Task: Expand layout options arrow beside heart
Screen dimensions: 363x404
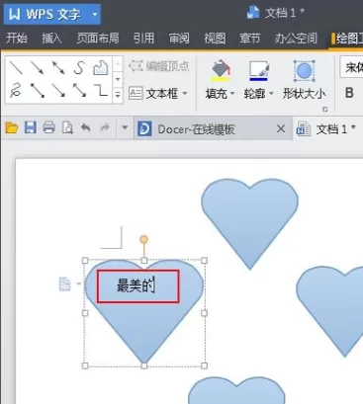Action: click(78, 283)
